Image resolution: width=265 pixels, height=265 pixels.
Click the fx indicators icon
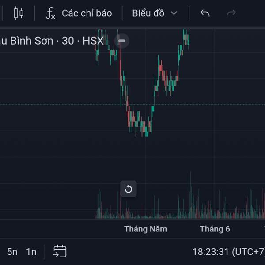click(x=50, y=13)
